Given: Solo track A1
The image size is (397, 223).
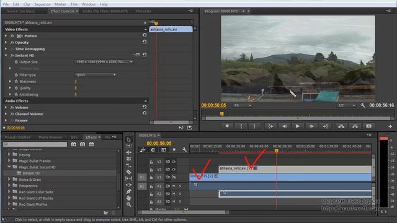Looking at the screenshot, I should point(180,186).
